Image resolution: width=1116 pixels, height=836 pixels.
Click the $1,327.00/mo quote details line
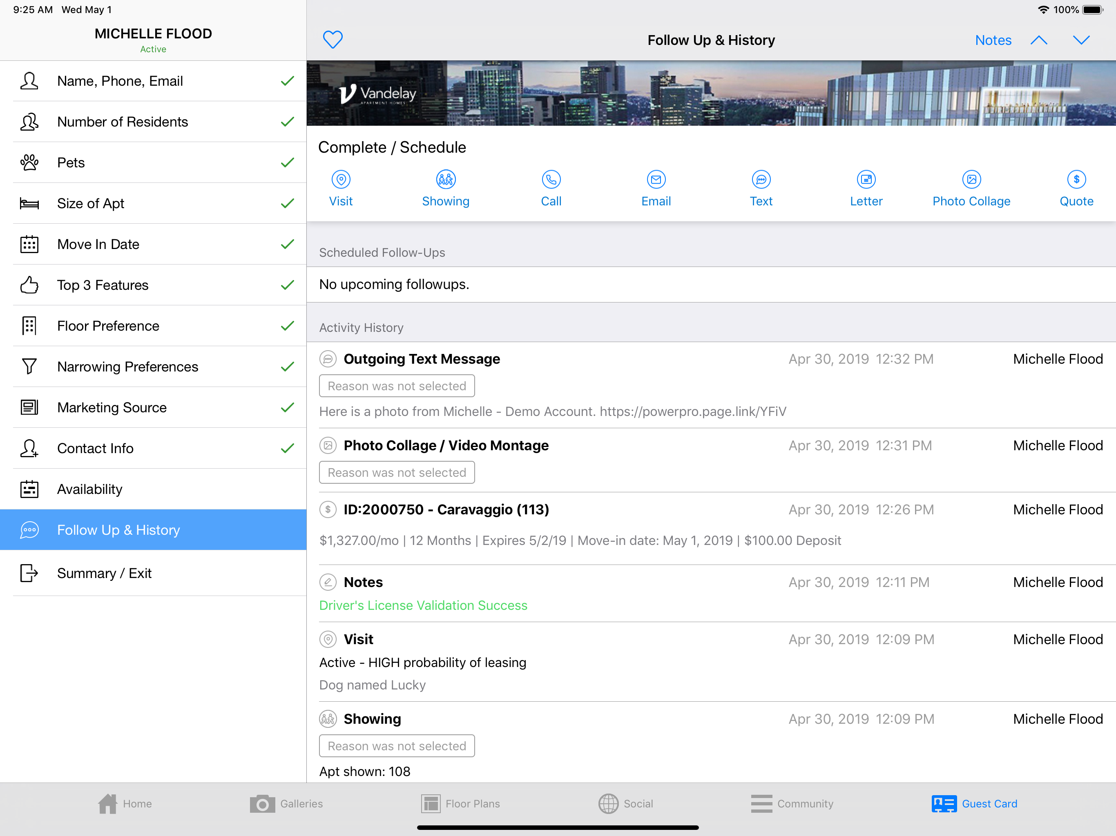click(580, 540)
